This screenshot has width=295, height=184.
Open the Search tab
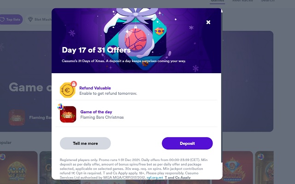click(x=267, y=1)
